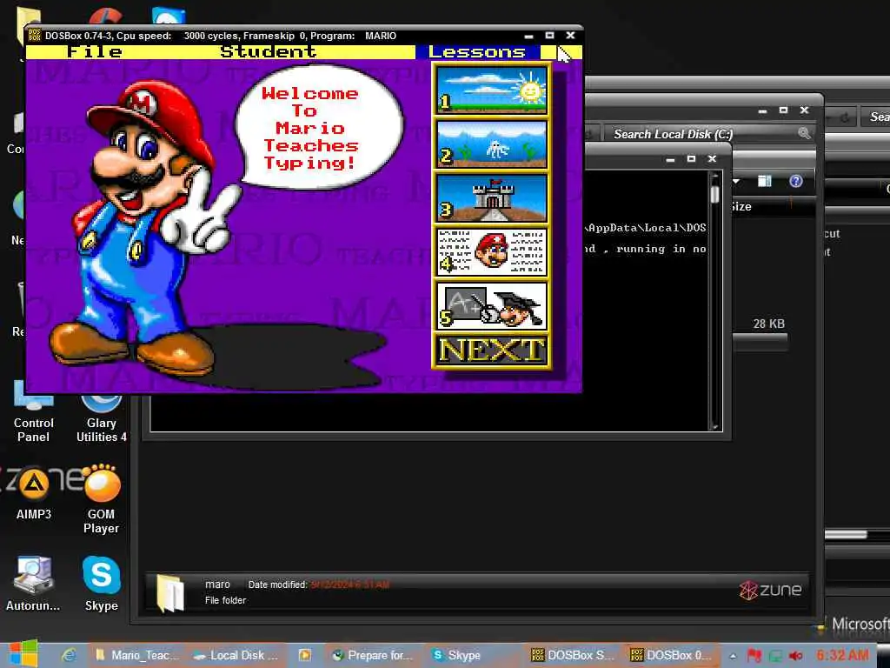This screenshot has height=668, width=890.
Task: Click the scrollbar thumb in DOSBox status window
Action: click(714, 194)
